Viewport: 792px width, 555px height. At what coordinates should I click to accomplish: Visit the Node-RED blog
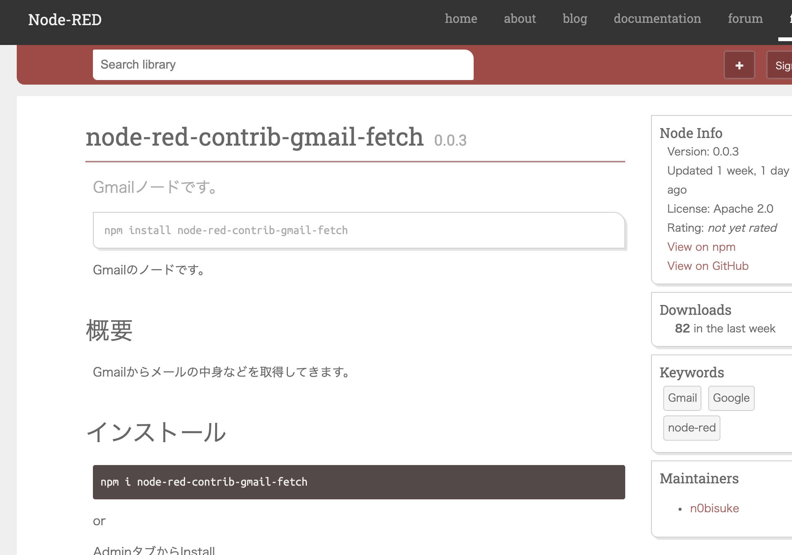pyautogui.click(x=575, y=19)
